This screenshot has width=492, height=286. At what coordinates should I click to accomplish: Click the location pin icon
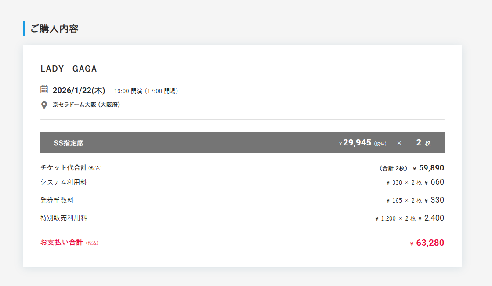[x=44, y=105]
